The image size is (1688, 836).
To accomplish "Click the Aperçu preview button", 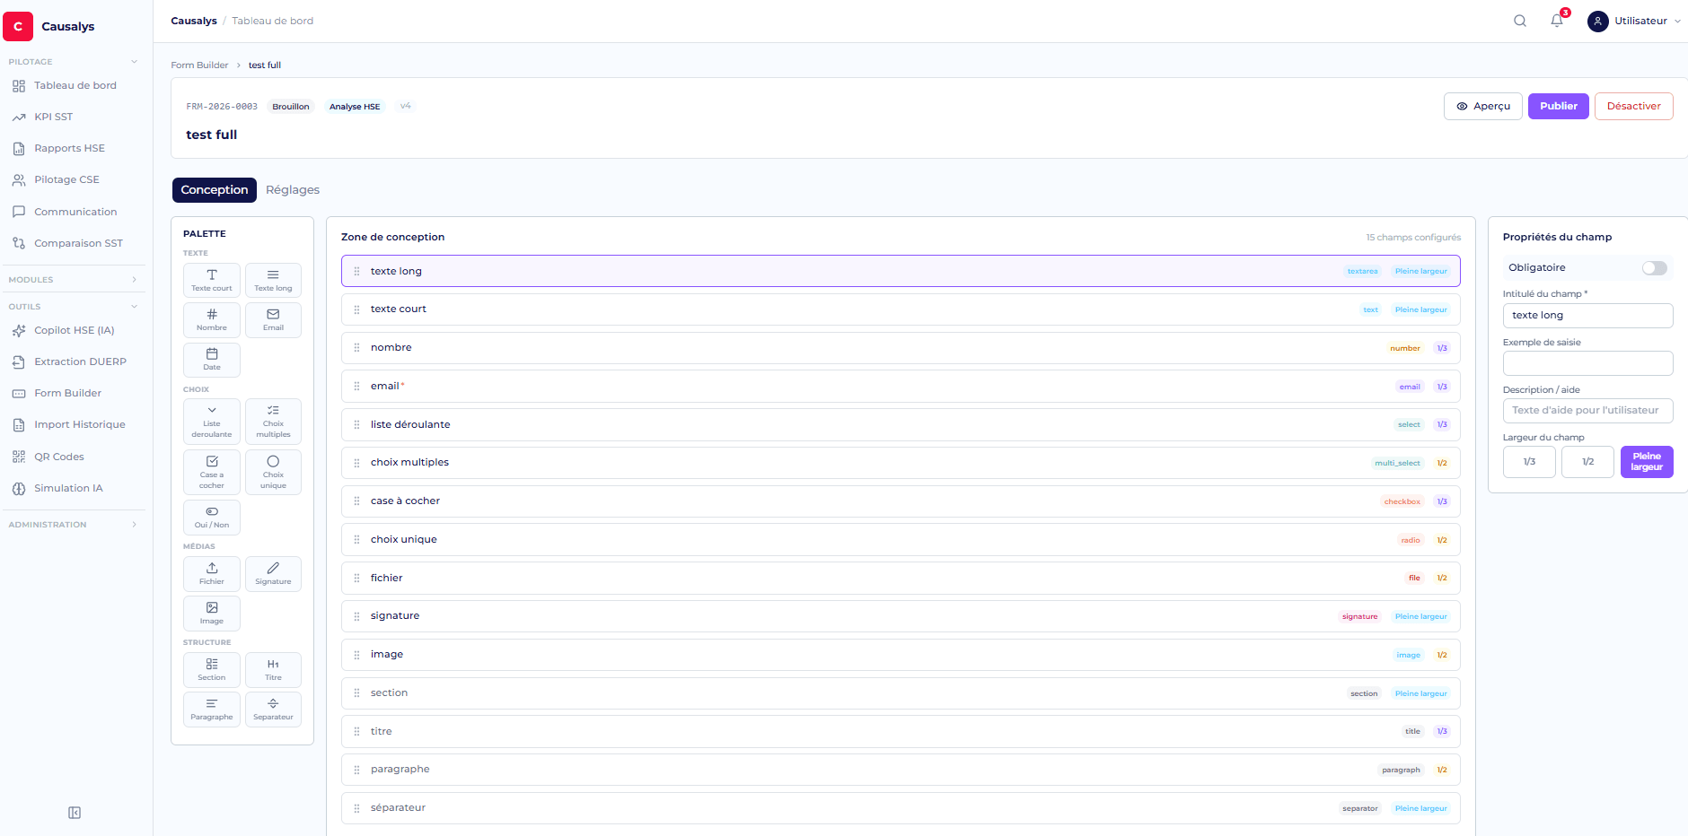I will (1483, 106).
